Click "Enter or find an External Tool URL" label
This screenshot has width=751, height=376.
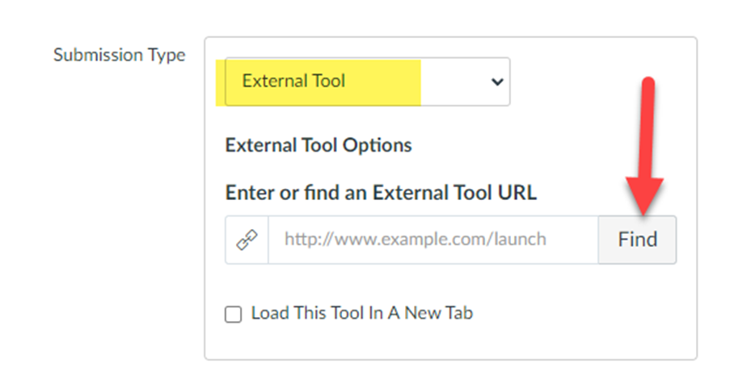click(381, 193)
